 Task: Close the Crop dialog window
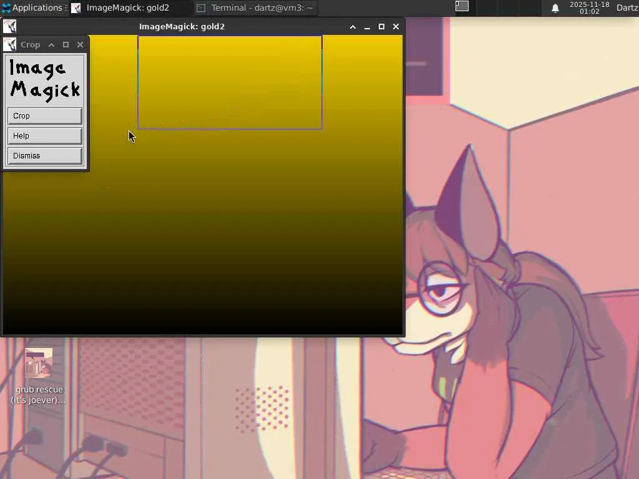[x=80, y=45]
